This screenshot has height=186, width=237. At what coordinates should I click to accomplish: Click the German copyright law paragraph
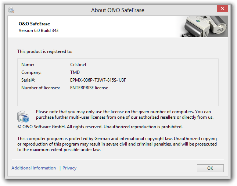[117, 144]
